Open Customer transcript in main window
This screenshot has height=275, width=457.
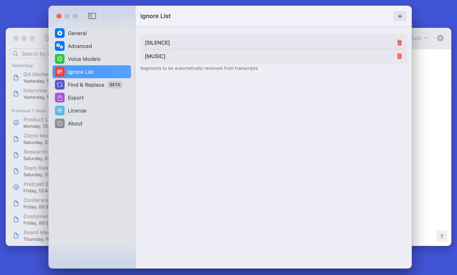pos(30,219)
